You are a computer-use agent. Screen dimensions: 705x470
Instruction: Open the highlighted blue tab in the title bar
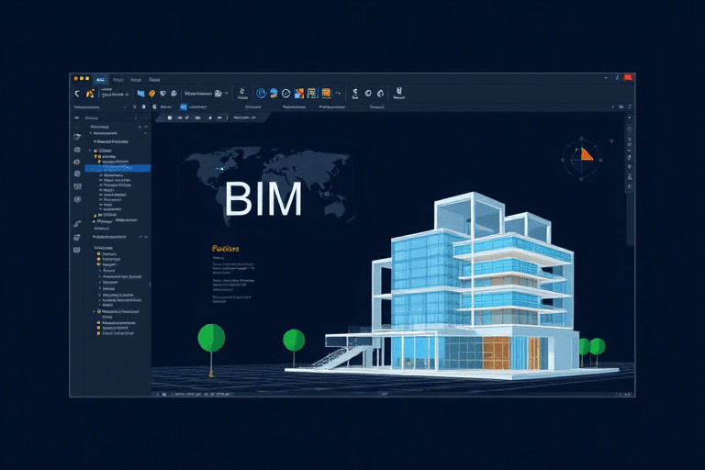click(x=101, y=79)
